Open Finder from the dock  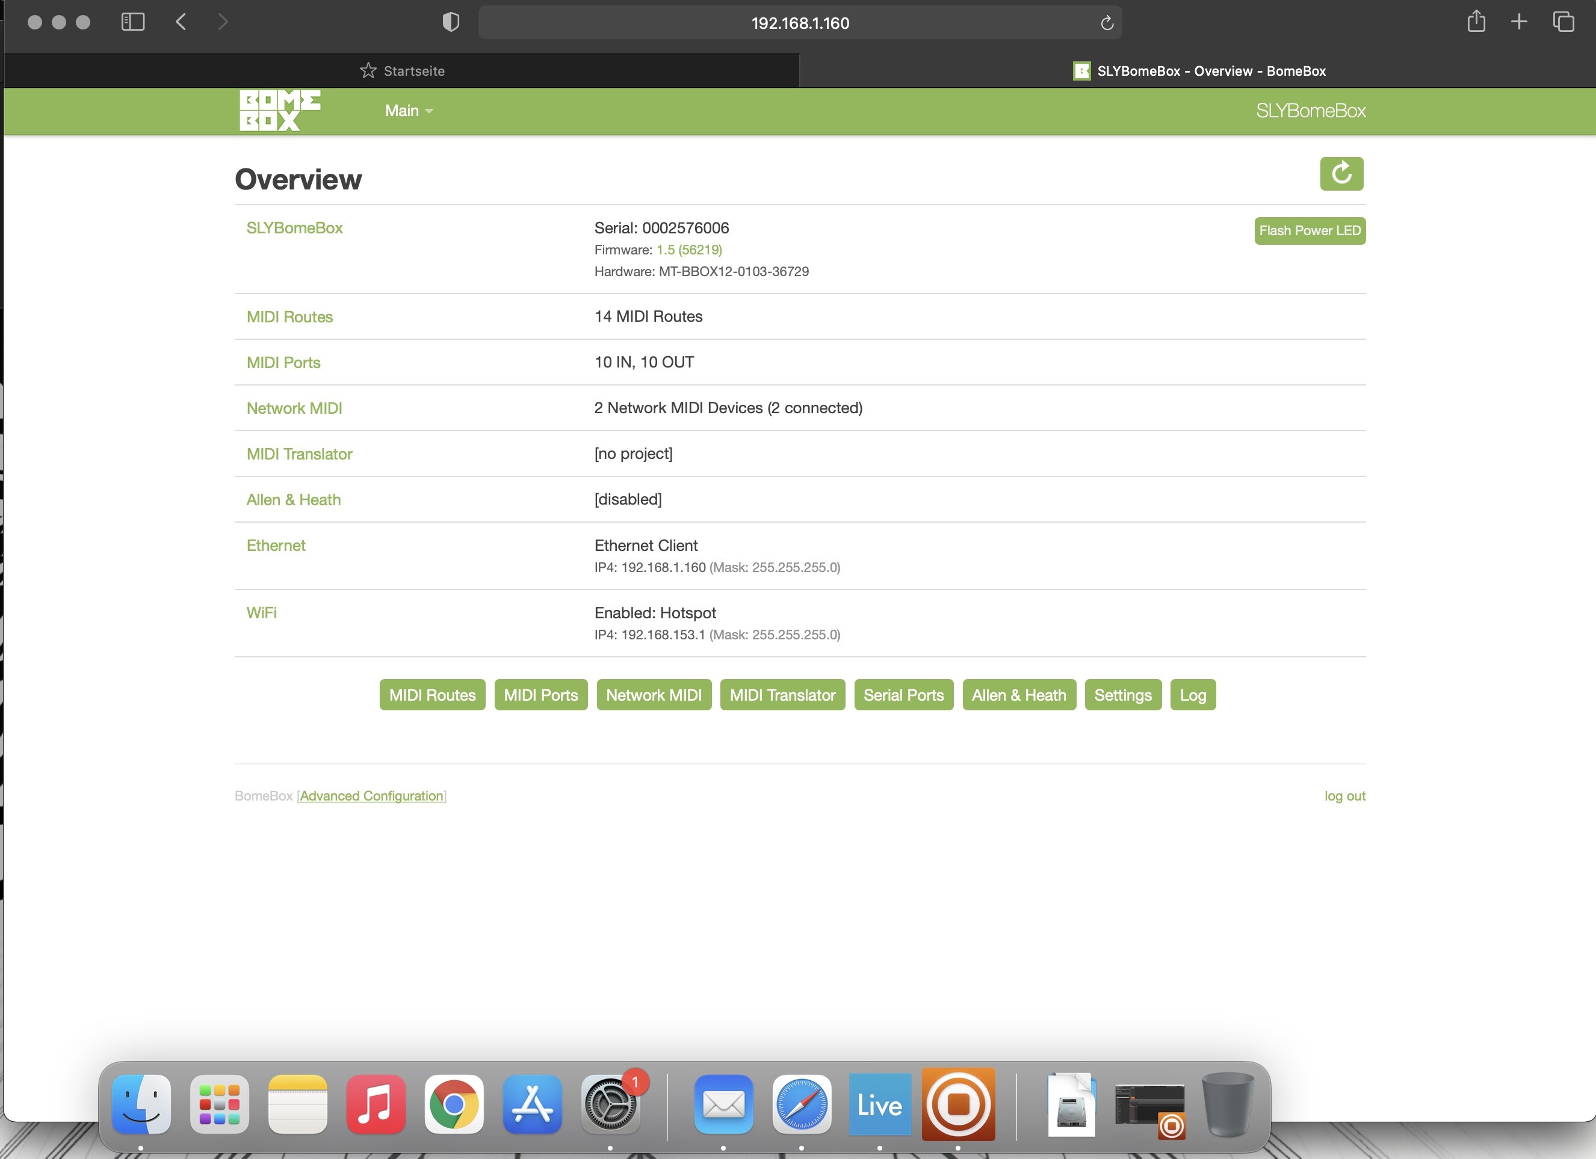point(141,1104)
